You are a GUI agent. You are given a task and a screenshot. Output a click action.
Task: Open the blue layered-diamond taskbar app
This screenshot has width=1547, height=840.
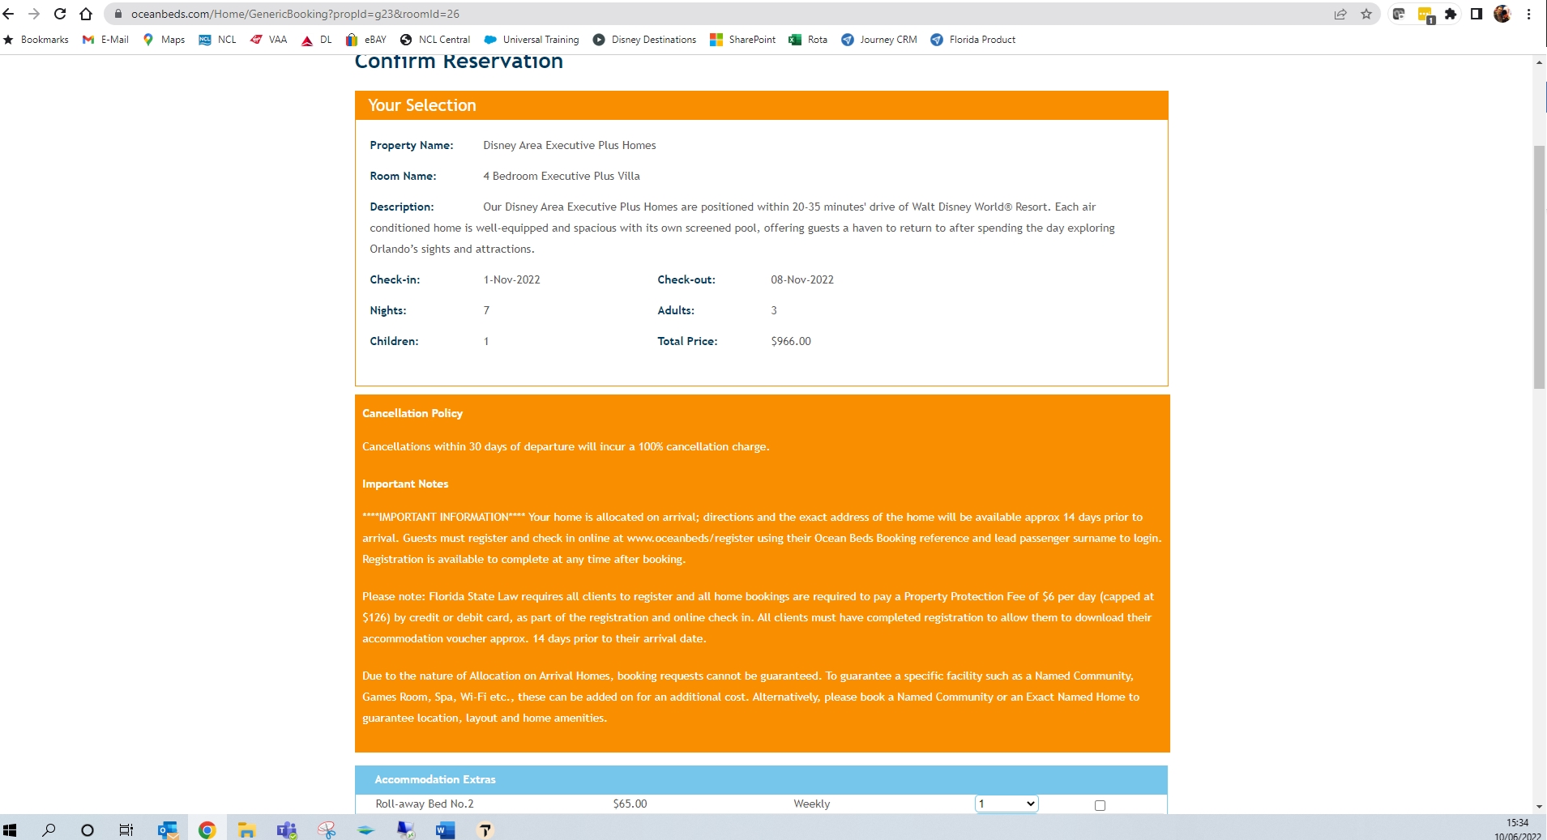[x=366, y=829]
